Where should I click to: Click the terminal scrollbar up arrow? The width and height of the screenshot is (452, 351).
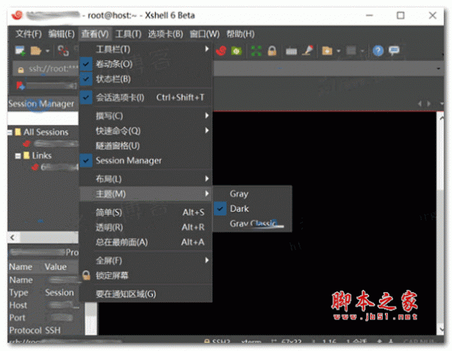(441, 118)
